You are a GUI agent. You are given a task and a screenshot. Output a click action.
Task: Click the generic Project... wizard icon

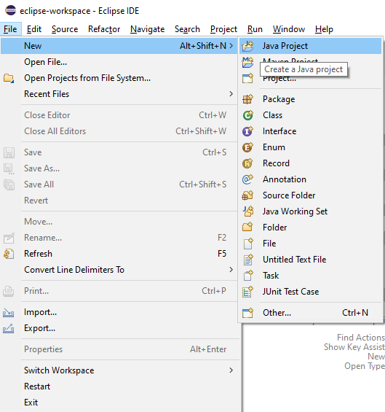(247, 78)
